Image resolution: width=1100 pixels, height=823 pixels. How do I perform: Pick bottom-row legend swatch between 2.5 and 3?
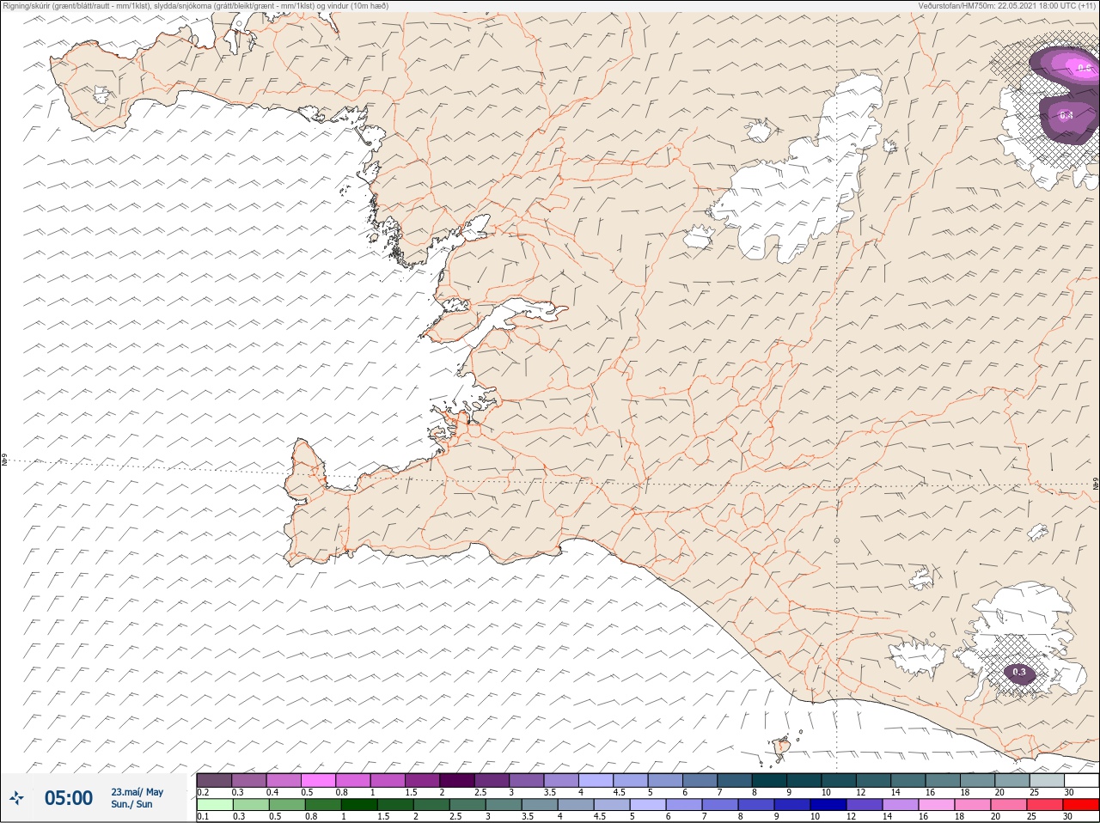(467, 805)
